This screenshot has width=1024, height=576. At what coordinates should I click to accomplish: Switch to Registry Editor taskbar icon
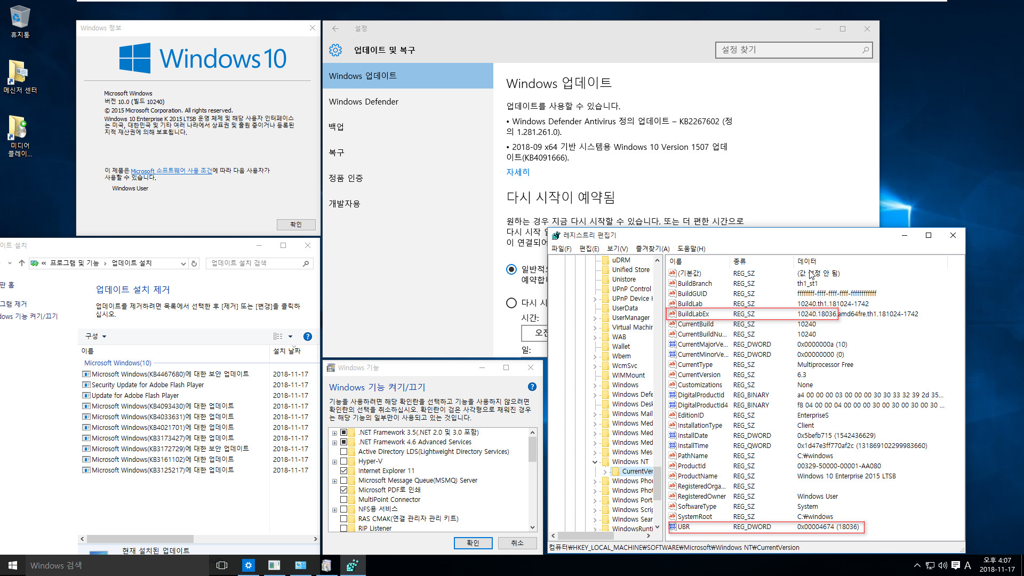pos(353,565)
